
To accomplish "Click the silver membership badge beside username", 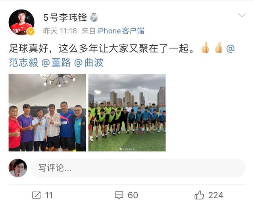I will pyautogui.click(x=94, y=17).
